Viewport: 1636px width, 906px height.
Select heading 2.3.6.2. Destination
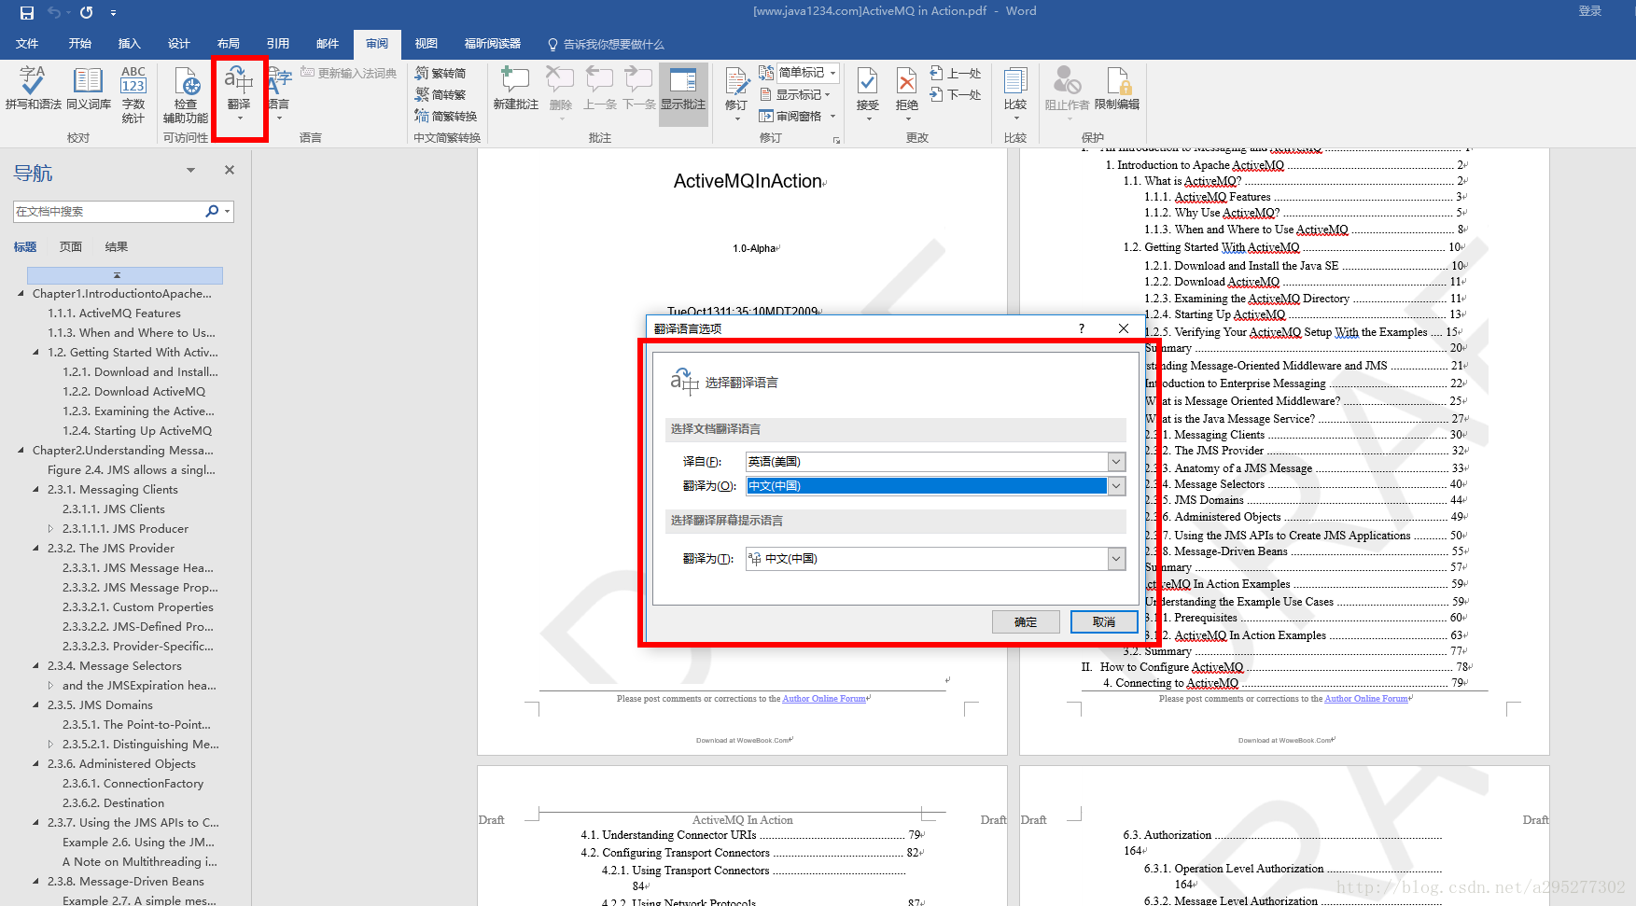(x=113, y=802)
